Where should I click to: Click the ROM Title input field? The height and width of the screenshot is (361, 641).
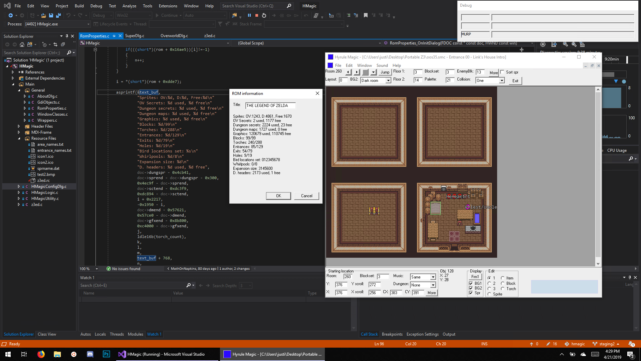tap(270, 106)
